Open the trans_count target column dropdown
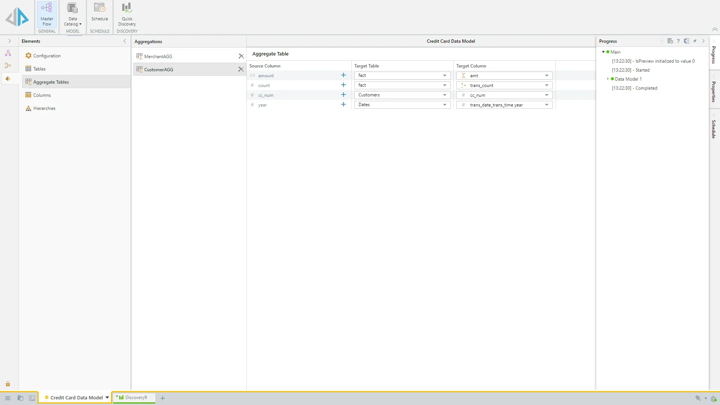 (547, 85)
